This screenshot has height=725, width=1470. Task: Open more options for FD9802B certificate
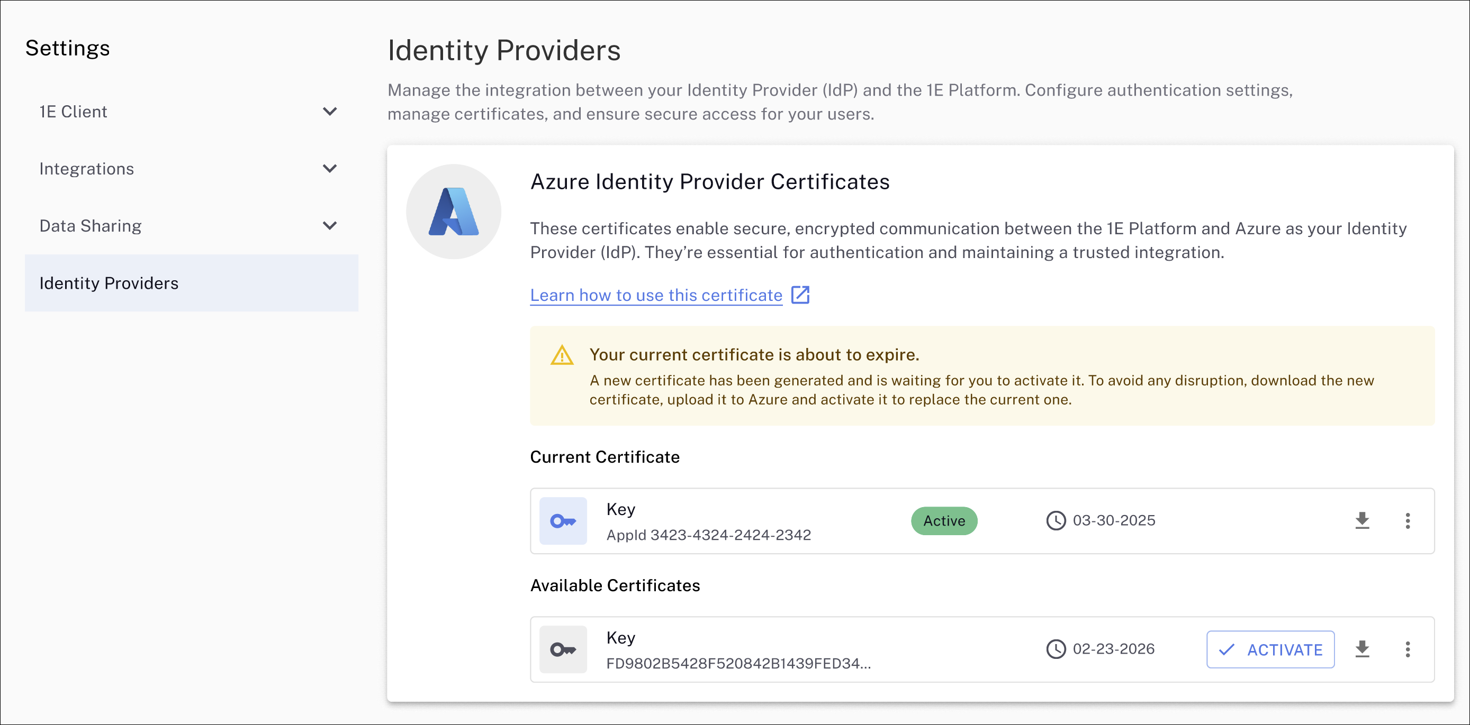click(1407, 649)
